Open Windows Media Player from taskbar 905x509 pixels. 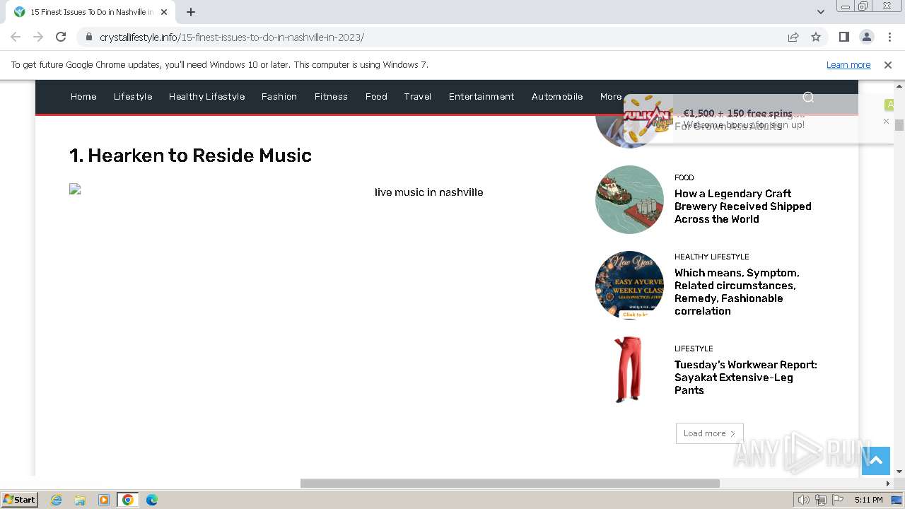tap(104, 500)
